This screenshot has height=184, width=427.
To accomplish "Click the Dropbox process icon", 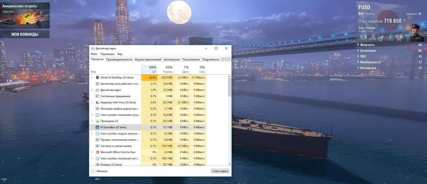I will [97, 164].
